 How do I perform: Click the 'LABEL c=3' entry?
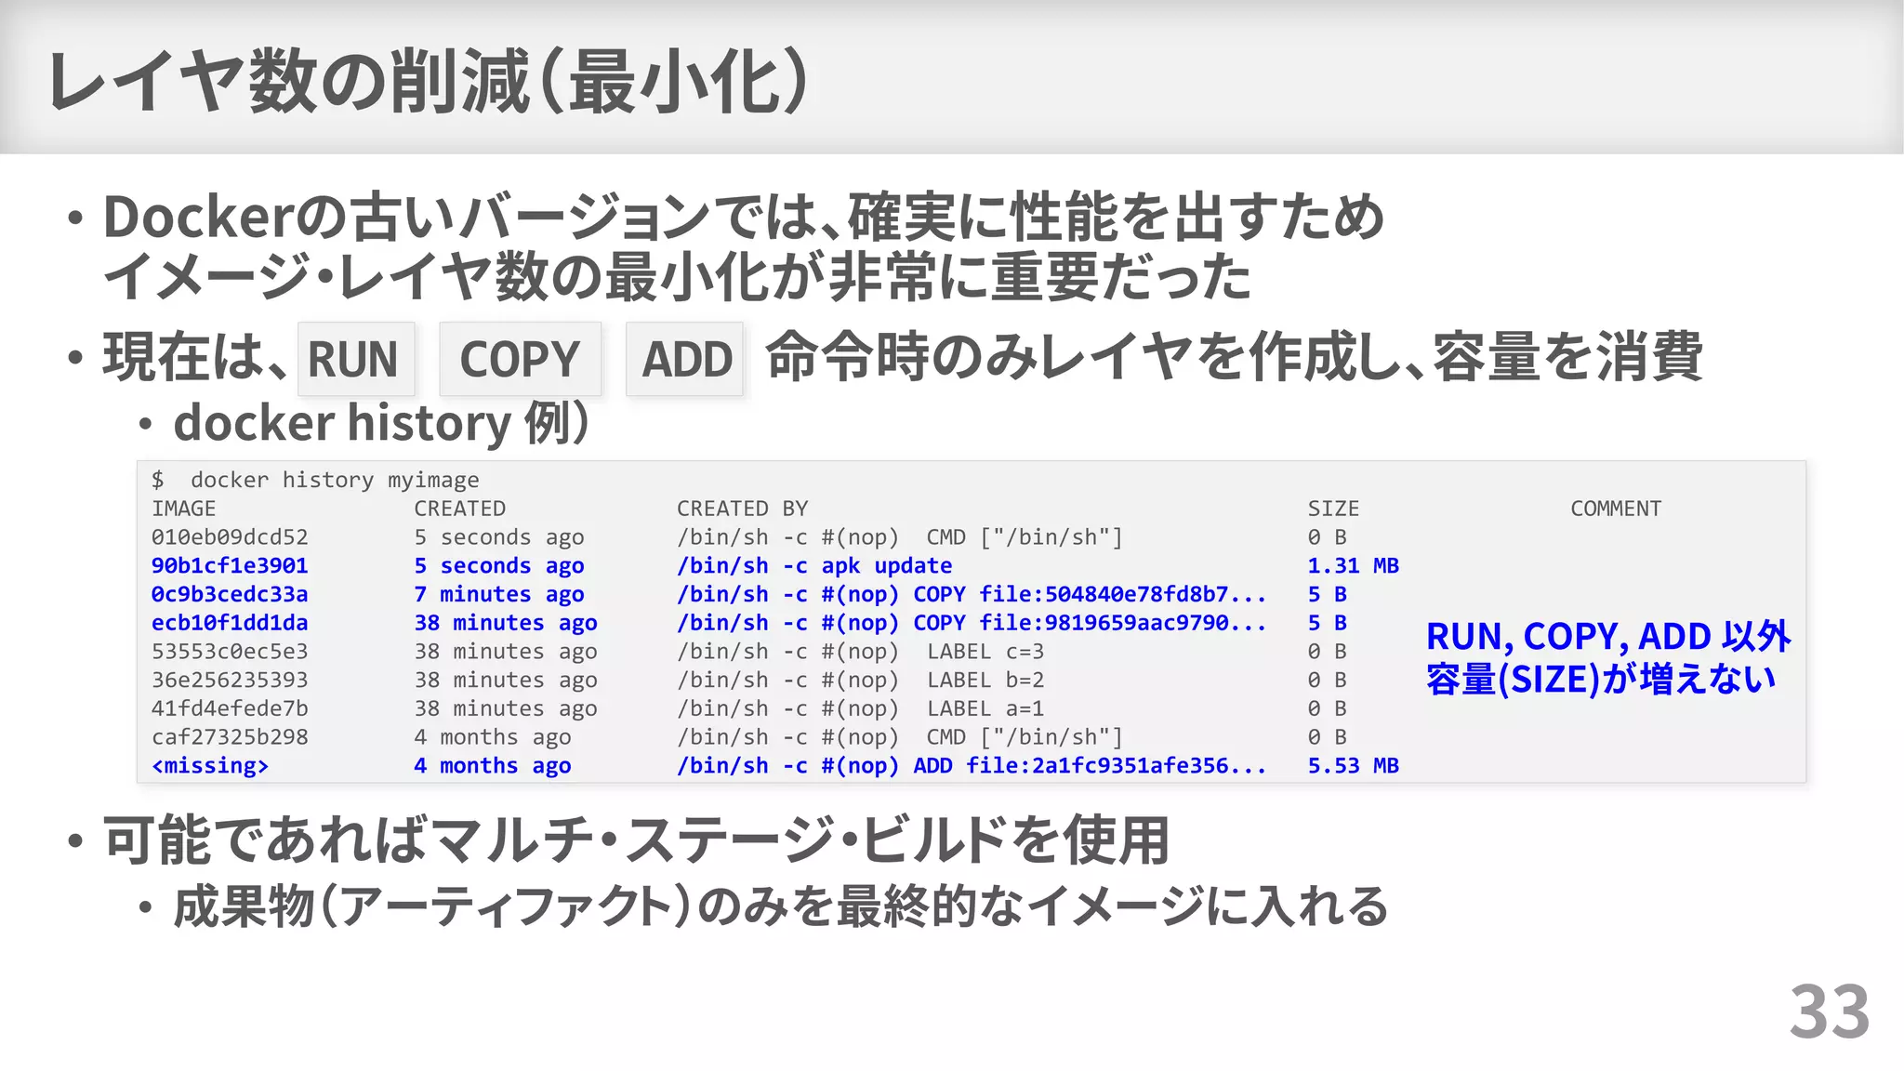pyautogui.click(x=985, y=652)
